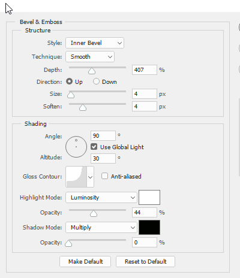Click the Depth value field showing 407
The image size is (240, 278).
coord(145,70)
